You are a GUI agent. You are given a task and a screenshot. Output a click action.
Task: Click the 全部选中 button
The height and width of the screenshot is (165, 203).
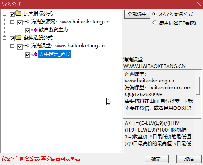click(x=137, y=14)
